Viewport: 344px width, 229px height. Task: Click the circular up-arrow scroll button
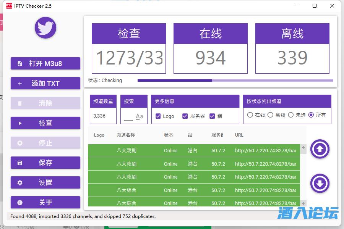pos(320,149)
